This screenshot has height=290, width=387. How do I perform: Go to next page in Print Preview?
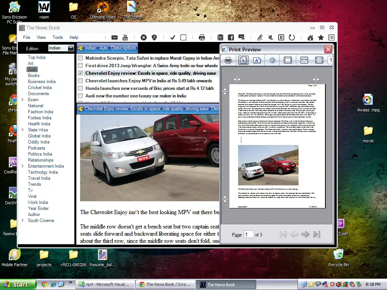coord(305,234)
